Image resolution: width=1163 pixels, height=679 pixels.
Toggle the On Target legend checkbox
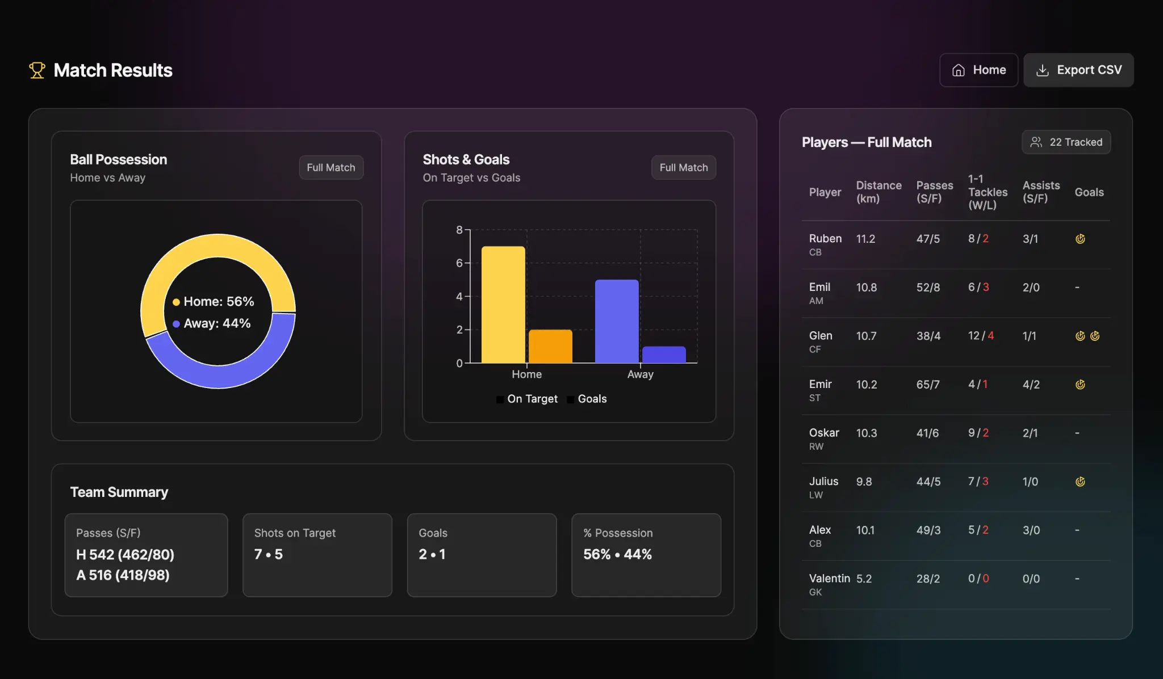(x=499, y=399)
